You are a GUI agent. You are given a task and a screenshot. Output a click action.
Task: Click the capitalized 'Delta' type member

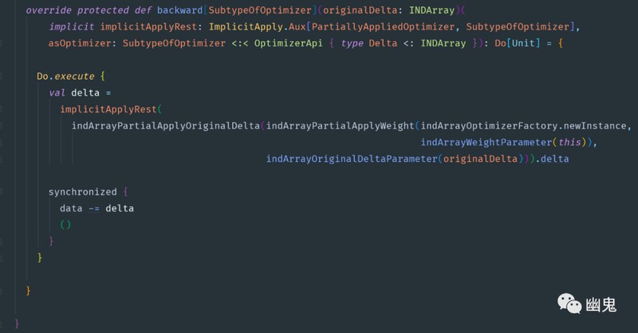click(x=383, y=43)
